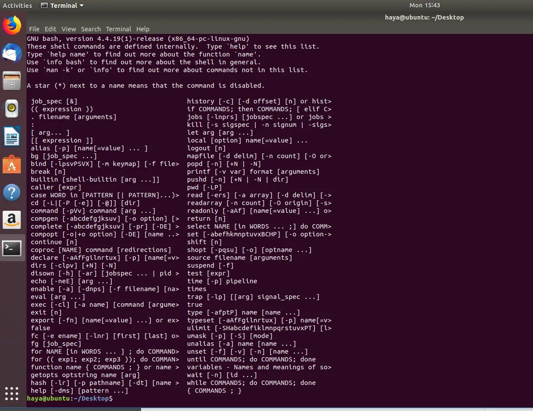
Task: Open the View menu
Action: tap(69, 29)
